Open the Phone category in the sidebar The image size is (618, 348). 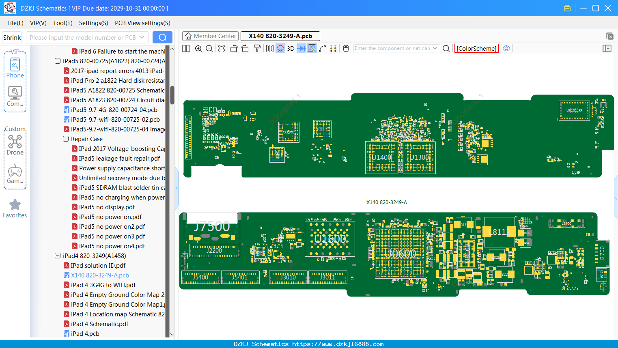click(x=15, y=68)
